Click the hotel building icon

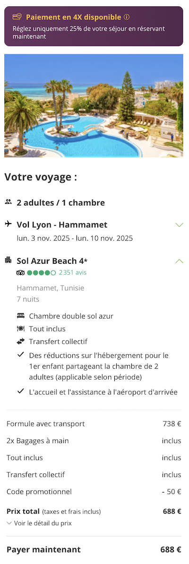click(8, 260)
